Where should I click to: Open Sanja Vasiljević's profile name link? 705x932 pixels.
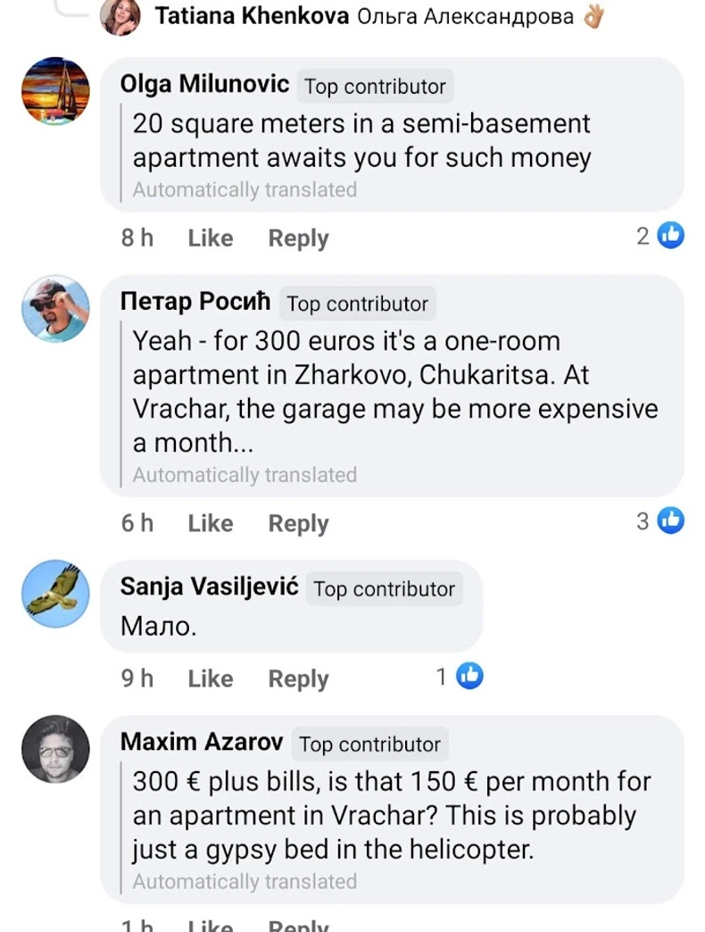pos(211,587)
